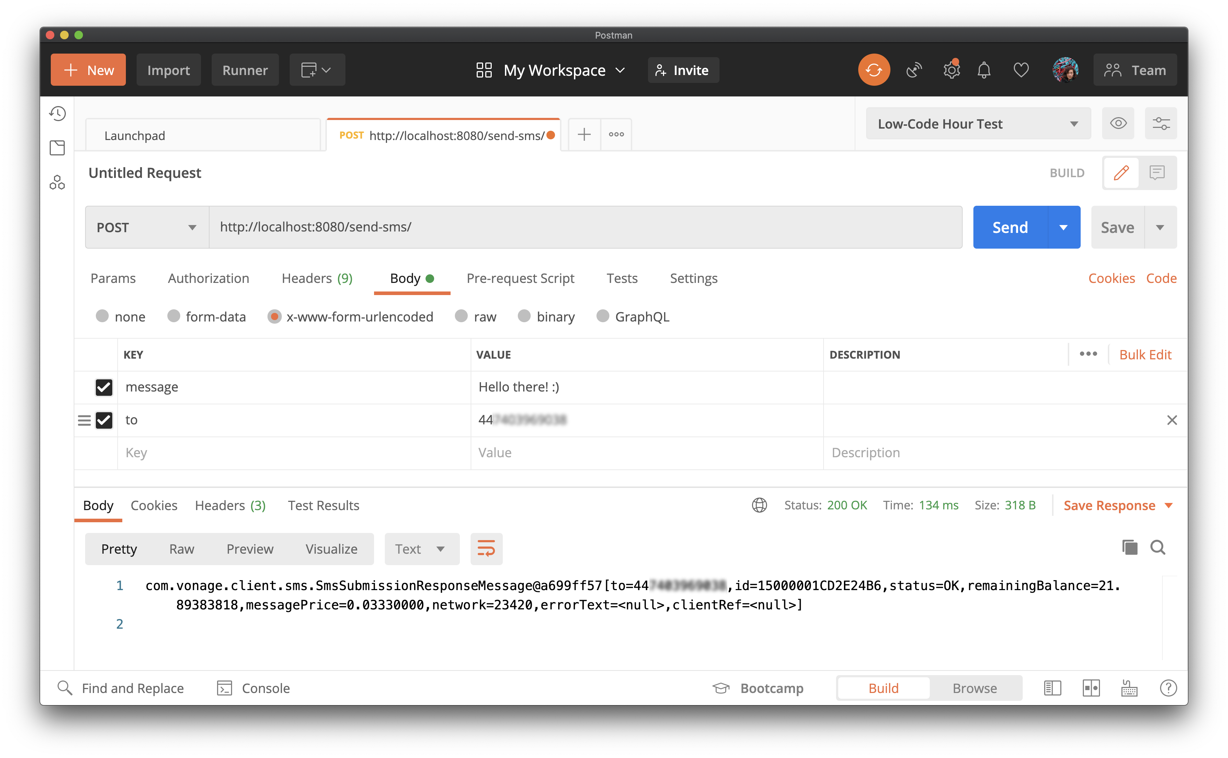Toggle the sidebar pane icon
The height and width of the screenshot is (758, 1228).
pos(1052,688)
